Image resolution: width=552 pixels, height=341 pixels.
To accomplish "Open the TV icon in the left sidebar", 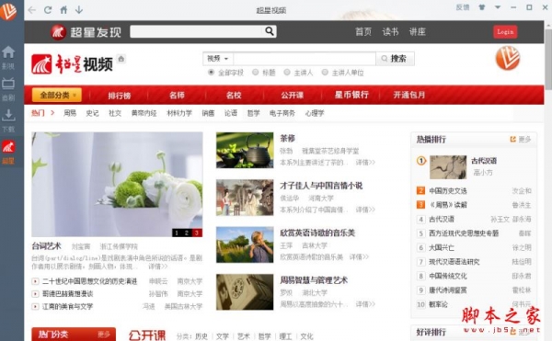I will 8,84.
